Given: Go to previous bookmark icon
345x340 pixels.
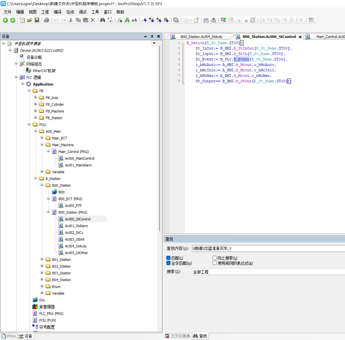Looking at the screenshot, I should (159, 20).
